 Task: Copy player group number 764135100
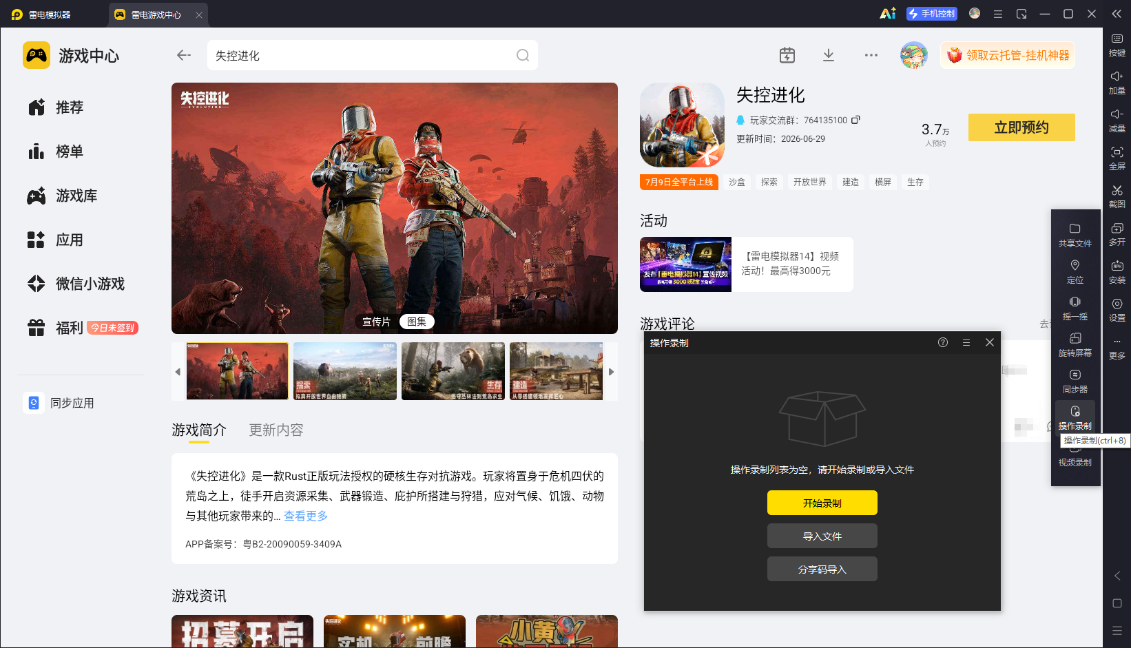[855, 120]
